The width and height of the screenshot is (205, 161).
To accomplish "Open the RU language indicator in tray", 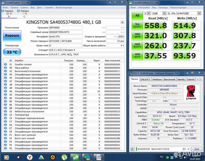I will [x=162, y=157].
